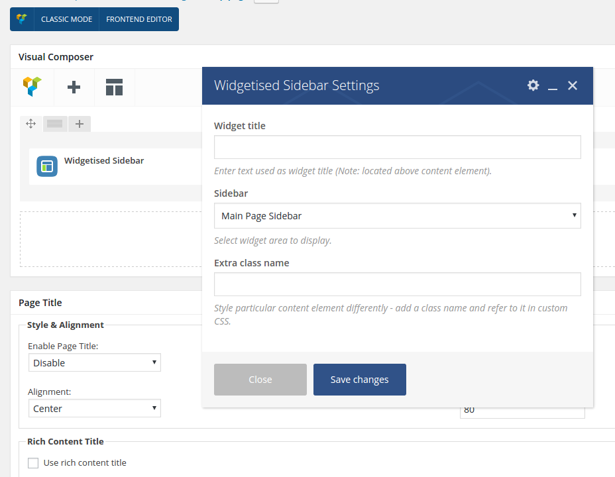Switch to Classic Mode

(66, 19)
